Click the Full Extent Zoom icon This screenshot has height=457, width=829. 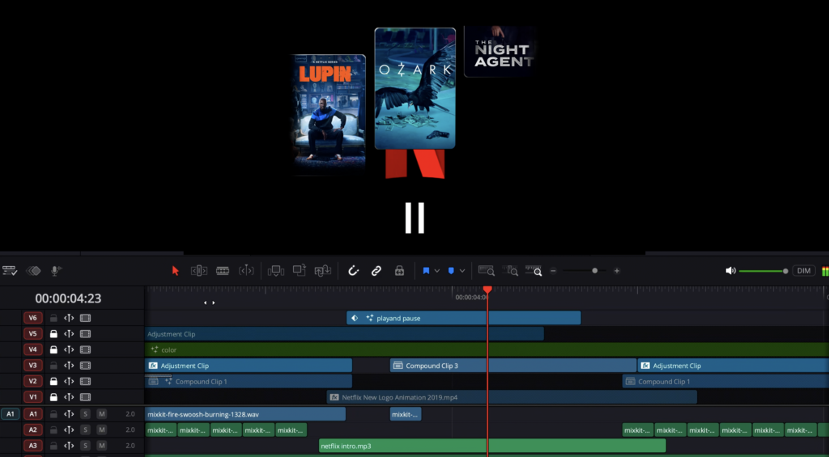click(486, 270)
